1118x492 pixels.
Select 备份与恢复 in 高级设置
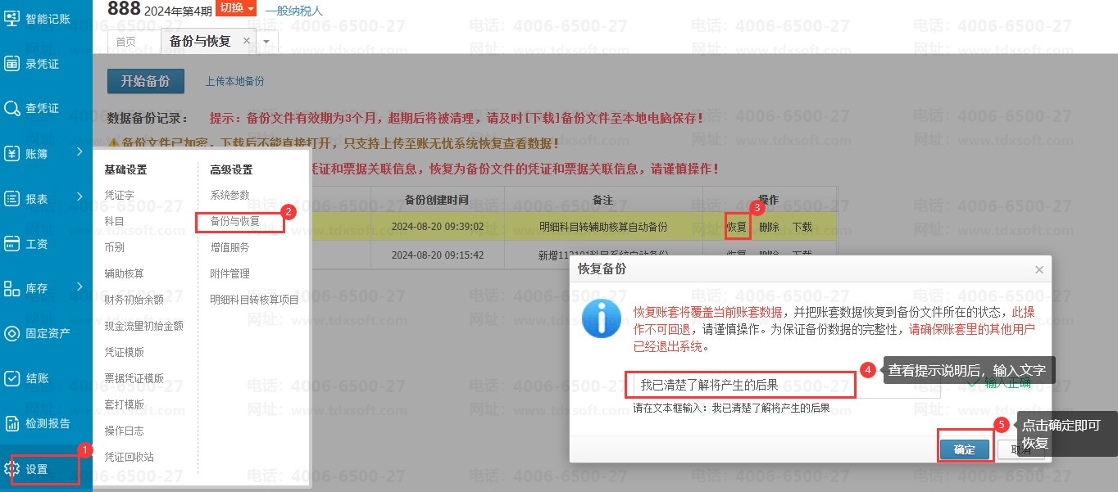tap(234, 221)
